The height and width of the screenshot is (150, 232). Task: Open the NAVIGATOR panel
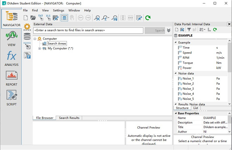[12, 19]
